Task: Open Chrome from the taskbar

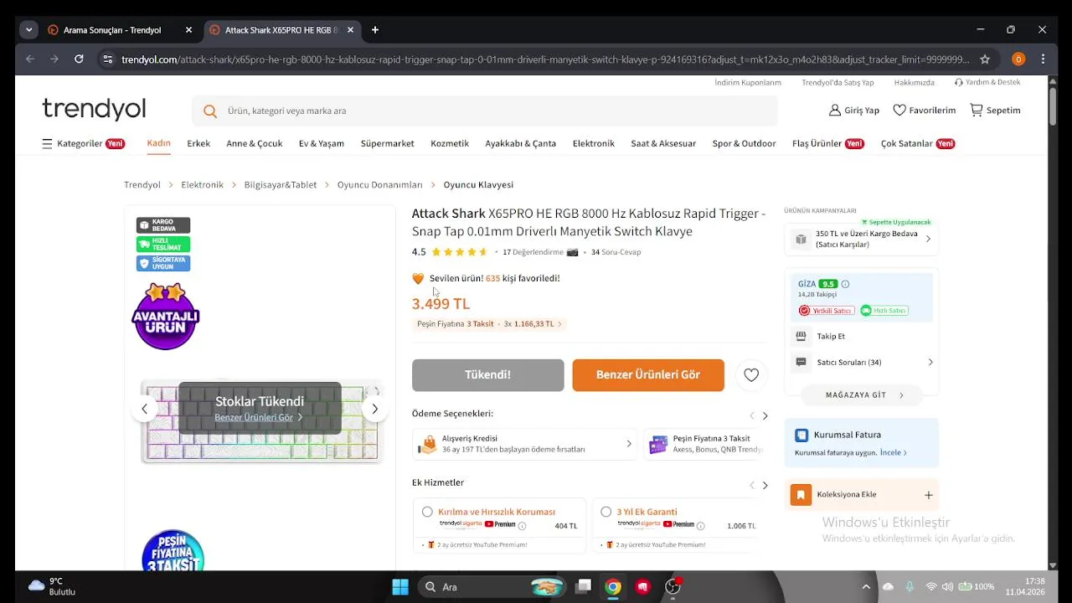Action: click(x=613, y=587)
